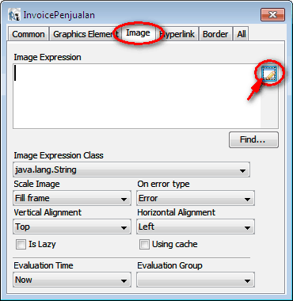
Task: Open the Horizontal Alignment dropdown
Action: coord(196,227)
